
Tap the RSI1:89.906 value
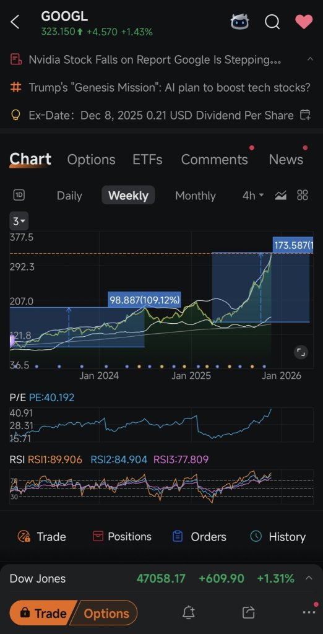[x=54, y=459]
